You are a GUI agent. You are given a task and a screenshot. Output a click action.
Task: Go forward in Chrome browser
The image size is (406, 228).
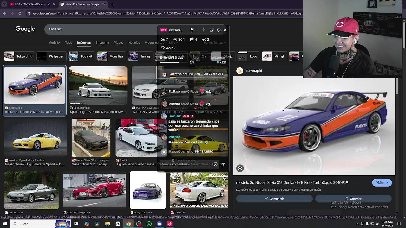tap(12, 13)
